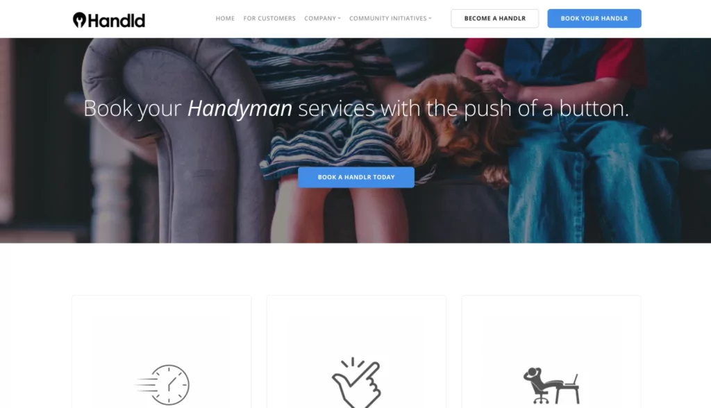Click the Community Initiatives caret arrow
This screenshot has width=711, height=408.
(430, 19)
